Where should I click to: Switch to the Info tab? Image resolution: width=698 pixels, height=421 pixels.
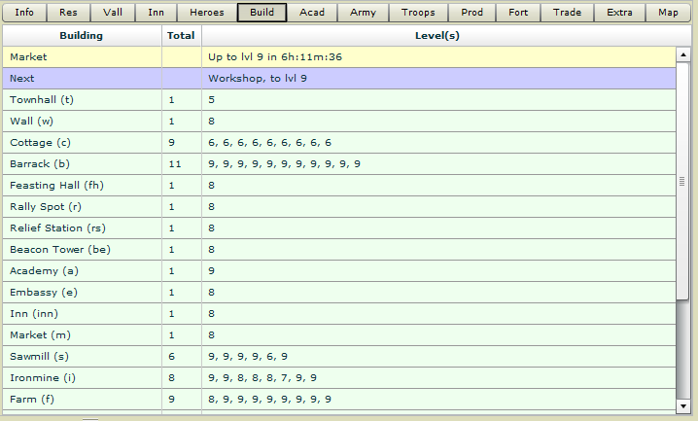(x=24, y=13)
